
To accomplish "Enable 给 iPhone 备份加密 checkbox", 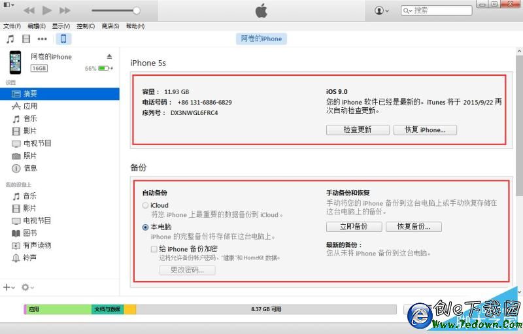I will [x=154, y=249].
